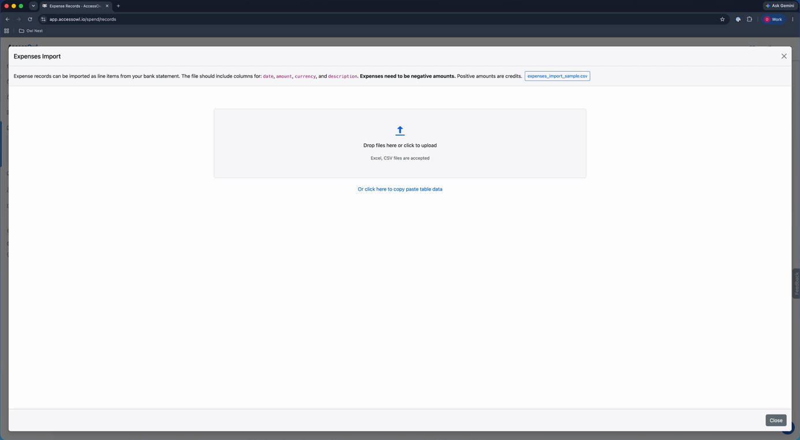This screenshot has width=800, height=440.
Task: Download expenses_import_sample.csv file
Action: tap(557, 76)
